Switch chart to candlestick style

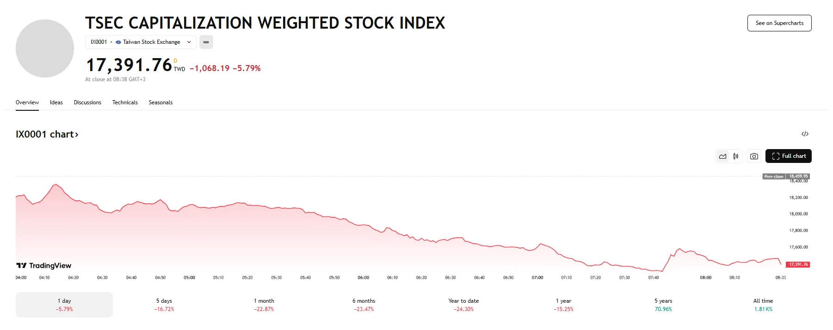point(735,156)
